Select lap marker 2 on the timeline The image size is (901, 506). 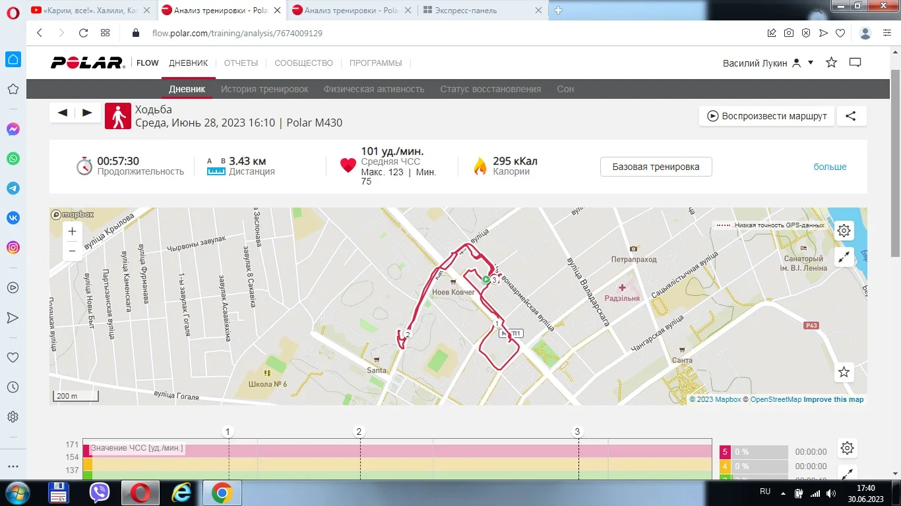359,432
